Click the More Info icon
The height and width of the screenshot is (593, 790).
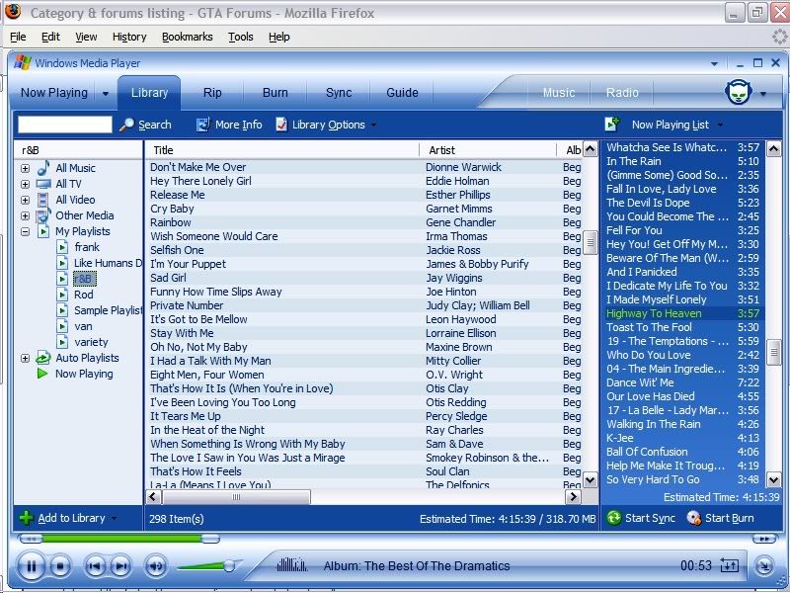[202, 125]
